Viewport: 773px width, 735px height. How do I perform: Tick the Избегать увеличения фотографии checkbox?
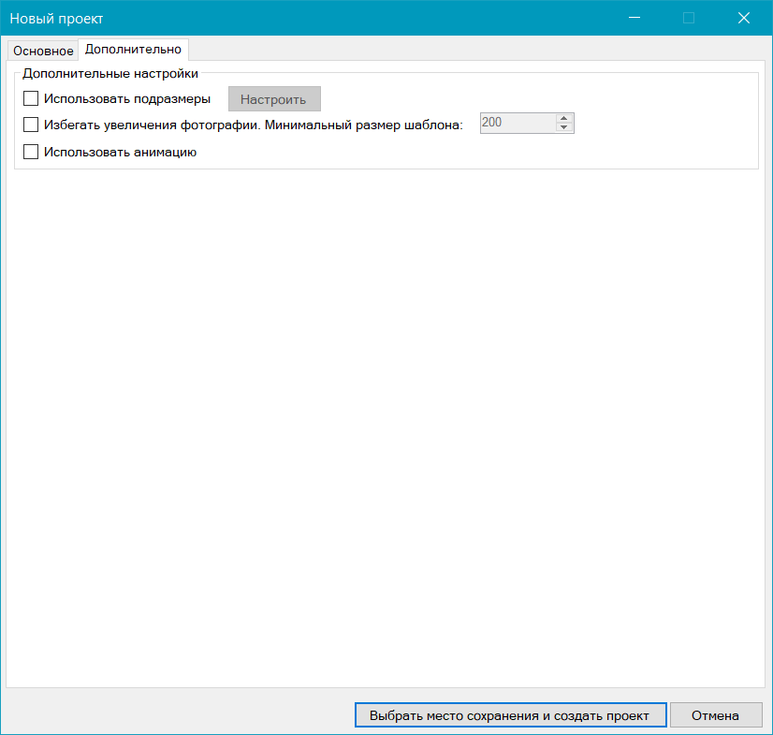[31, 124]
